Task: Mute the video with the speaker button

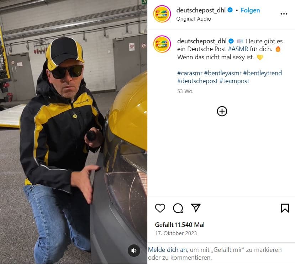Action: [x=134, y=250]
